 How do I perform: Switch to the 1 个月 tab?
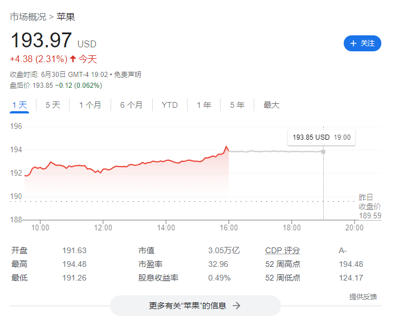90,105
